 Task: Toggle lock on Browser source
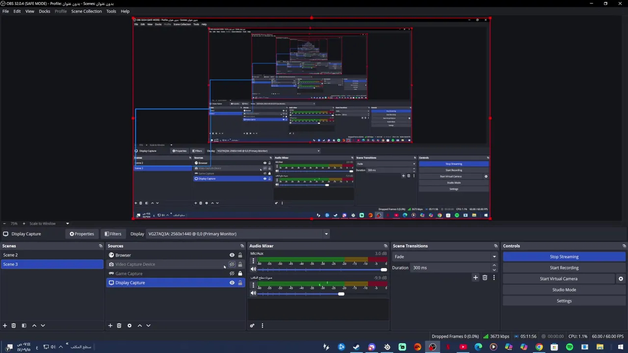240,255
